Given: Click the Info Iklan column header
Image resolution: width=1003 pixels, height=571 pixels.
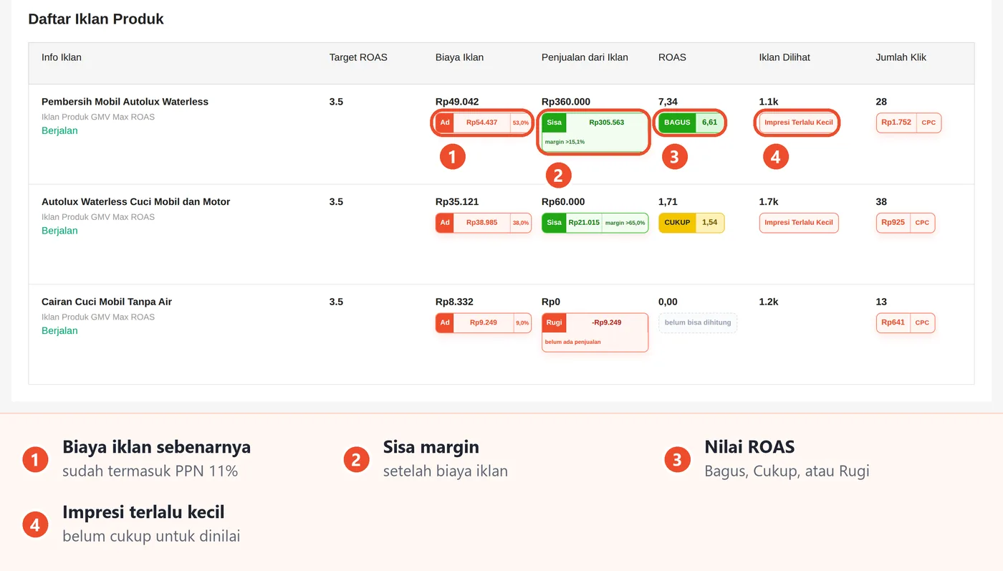Looking at the screenshot, I should (x=62, y=57).
